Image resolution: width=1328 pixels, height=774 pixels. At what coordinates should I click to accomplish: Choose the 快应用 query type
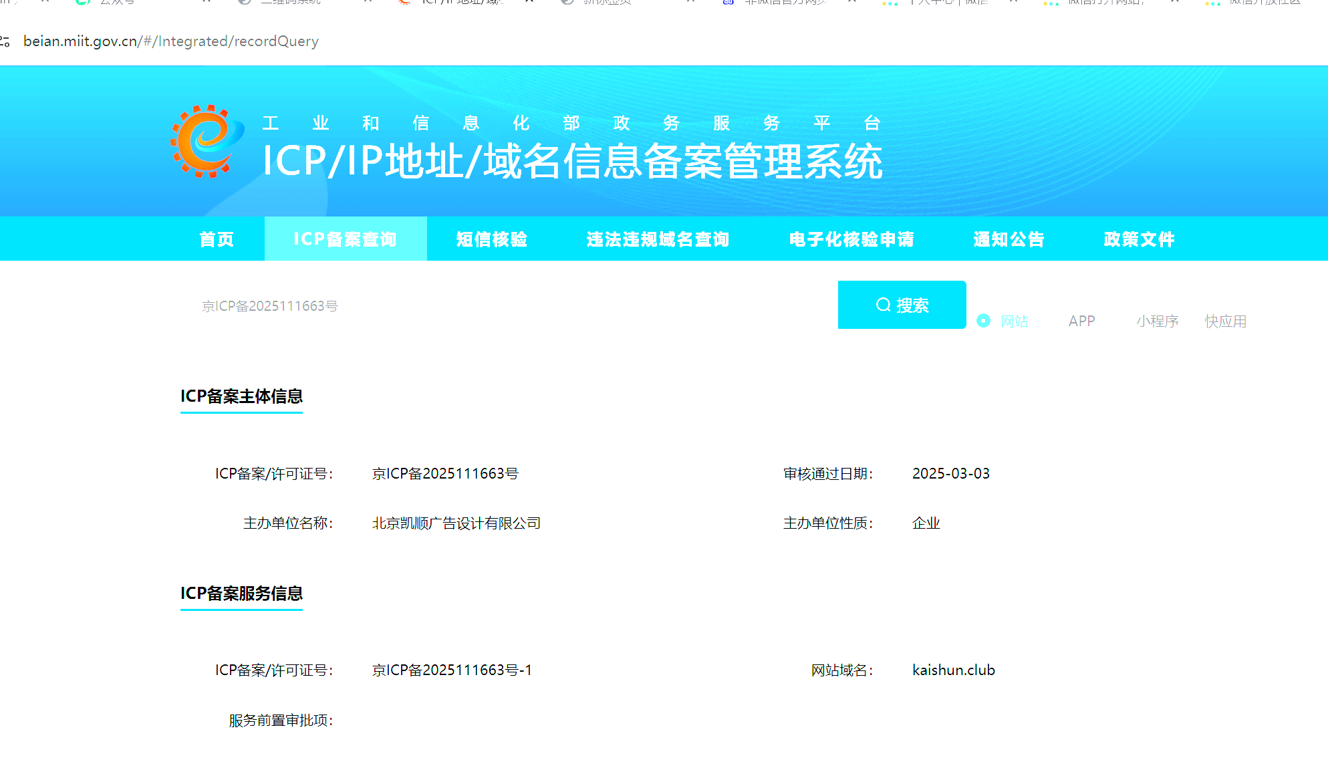click(1225, 321)
